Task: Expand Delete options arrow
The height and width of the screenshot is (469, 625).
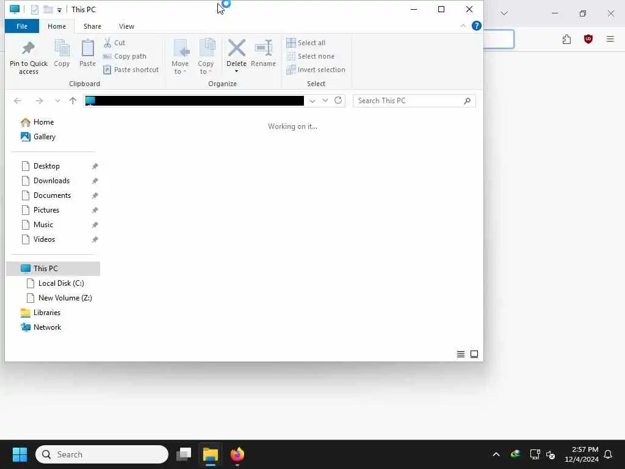Action: (236, 71)
